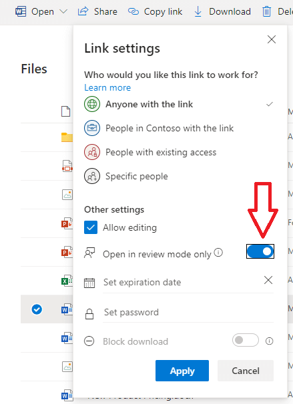The image size is (293, 404).
Task: Click the Set expiration date field
Action: click(182, 283)
